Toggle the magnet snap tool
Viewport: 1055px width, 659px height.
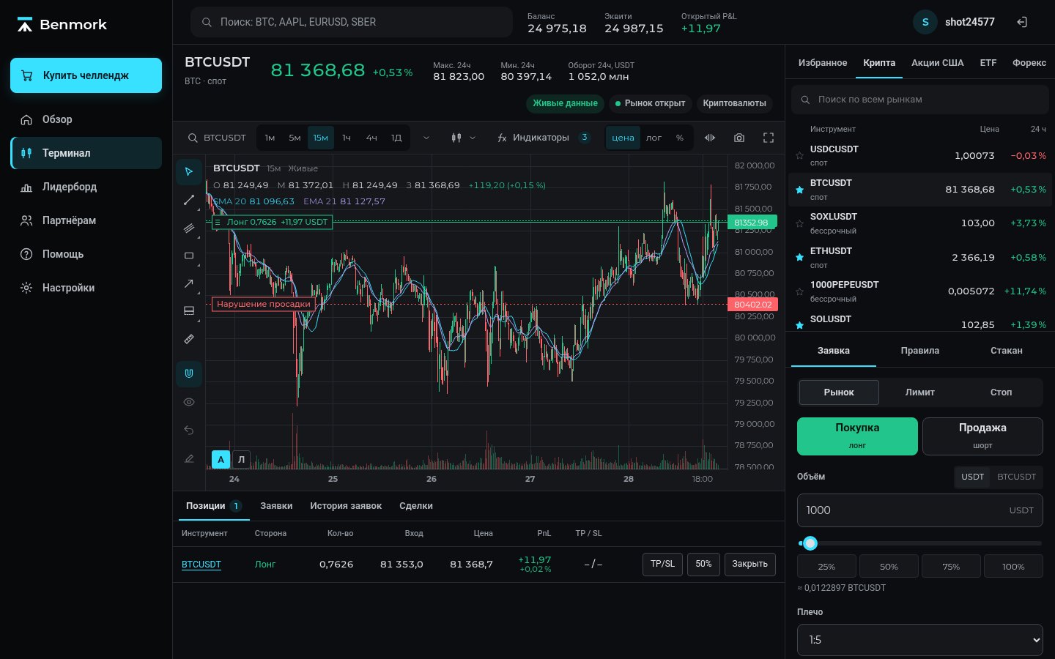pos(189,373)
